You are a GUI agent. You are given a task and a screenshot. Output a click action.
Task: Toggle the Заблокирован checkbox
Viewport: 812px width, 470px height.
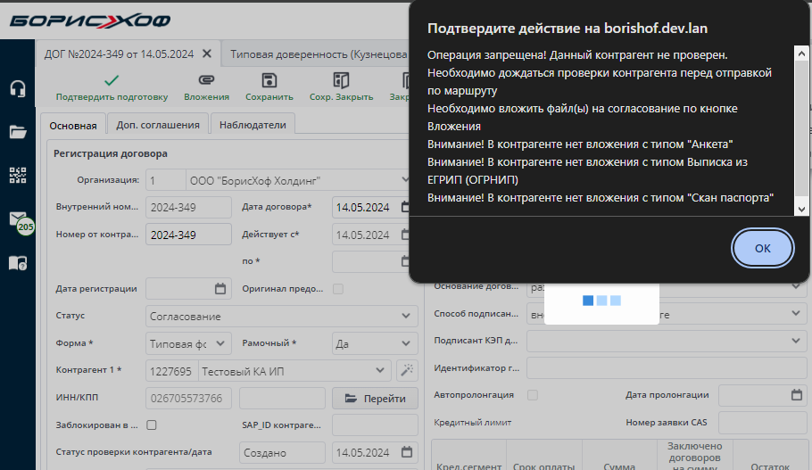(x=152, y=425)
